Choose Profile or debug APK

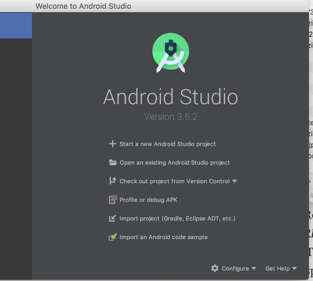point(148,200)
